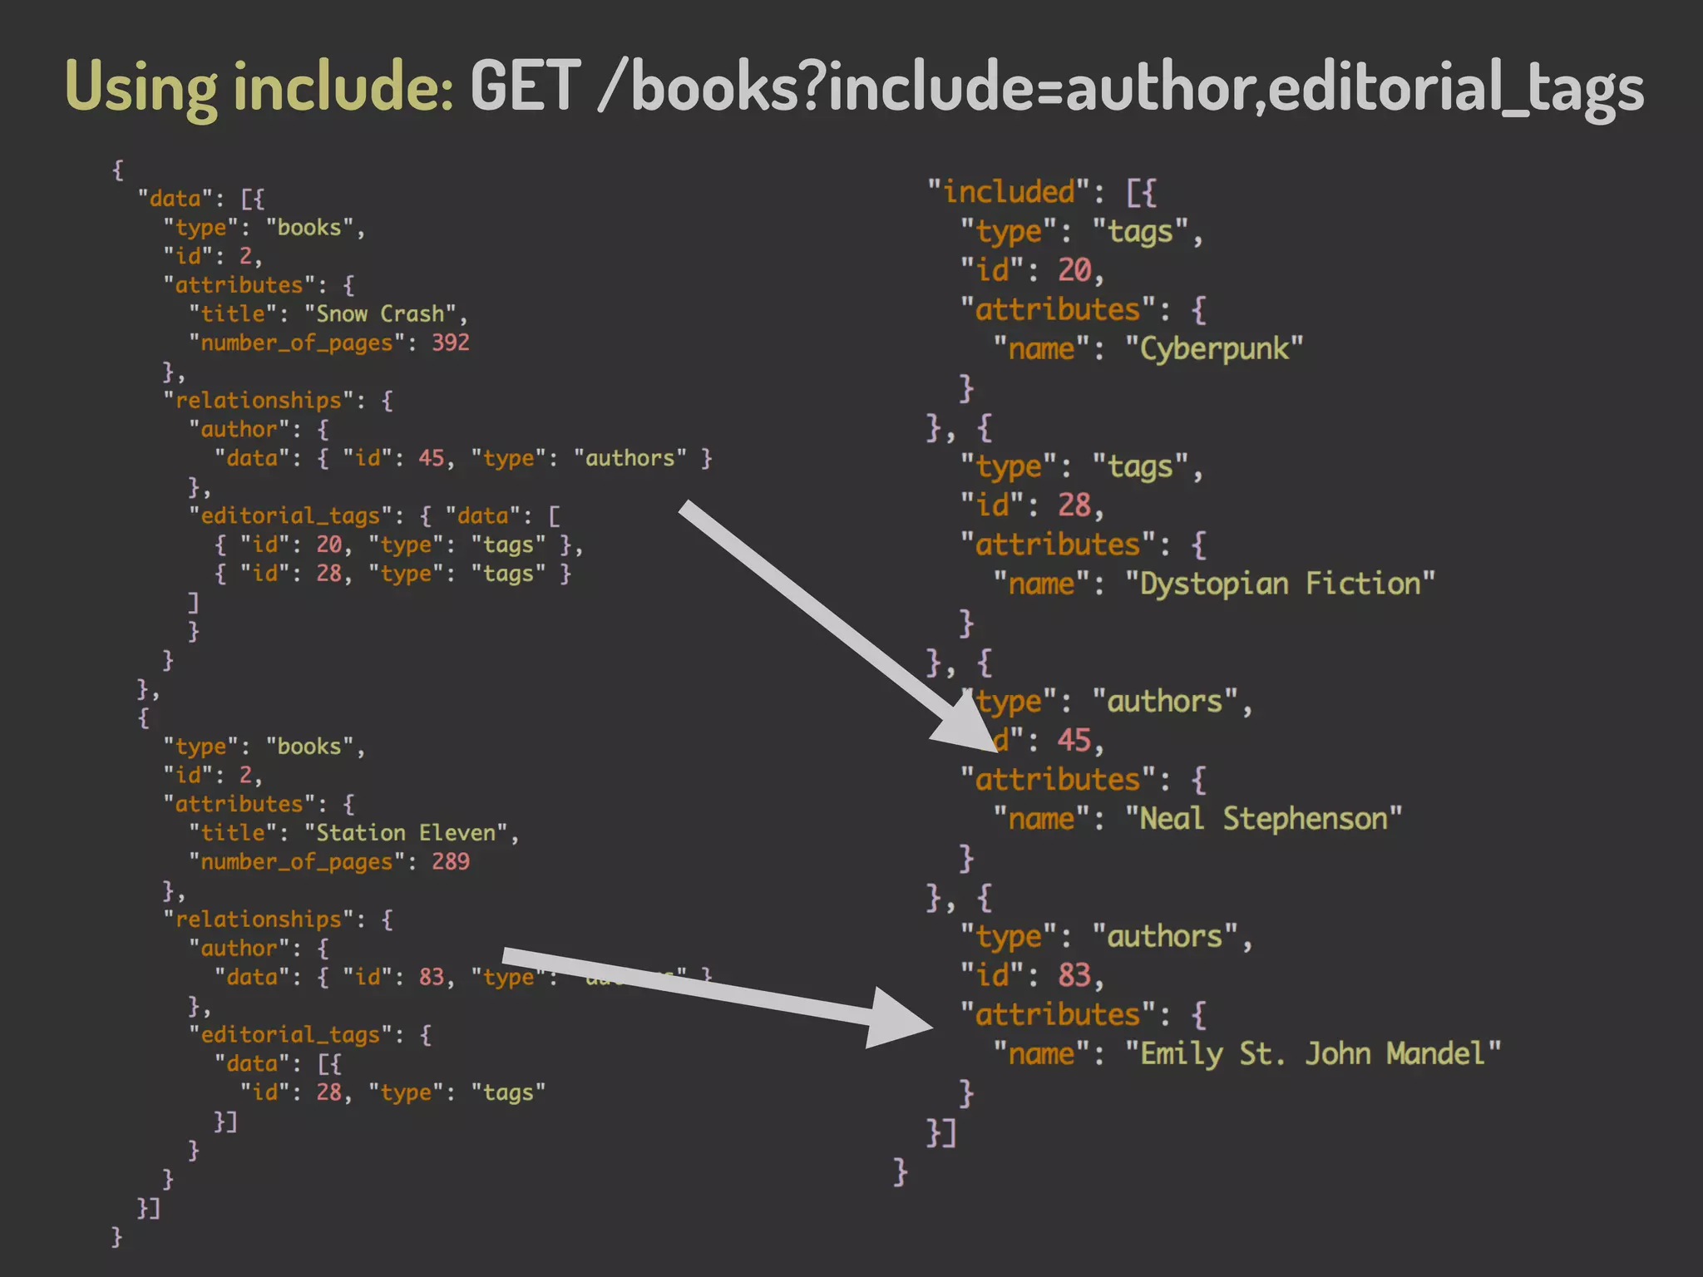Select the "name": "Neal Stephenson" line
Image resolution: width=1703 pixels, height=1277 pixels.
coord(1197,819)
